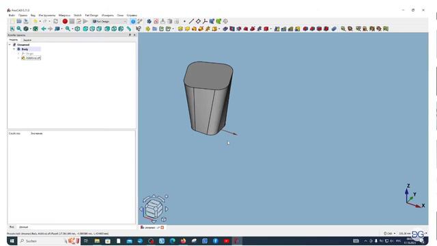Open the Справка menu
The width and height of the screenshot is (437, 246).
click(132, 15)
